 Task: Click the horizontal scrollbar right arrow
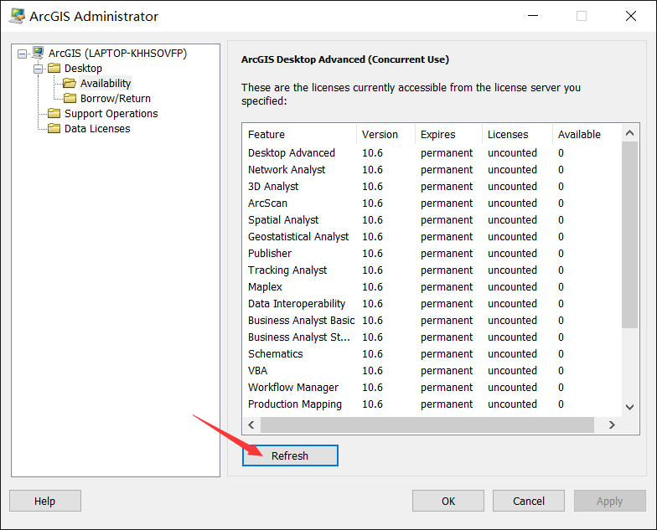tap(612, 425)
